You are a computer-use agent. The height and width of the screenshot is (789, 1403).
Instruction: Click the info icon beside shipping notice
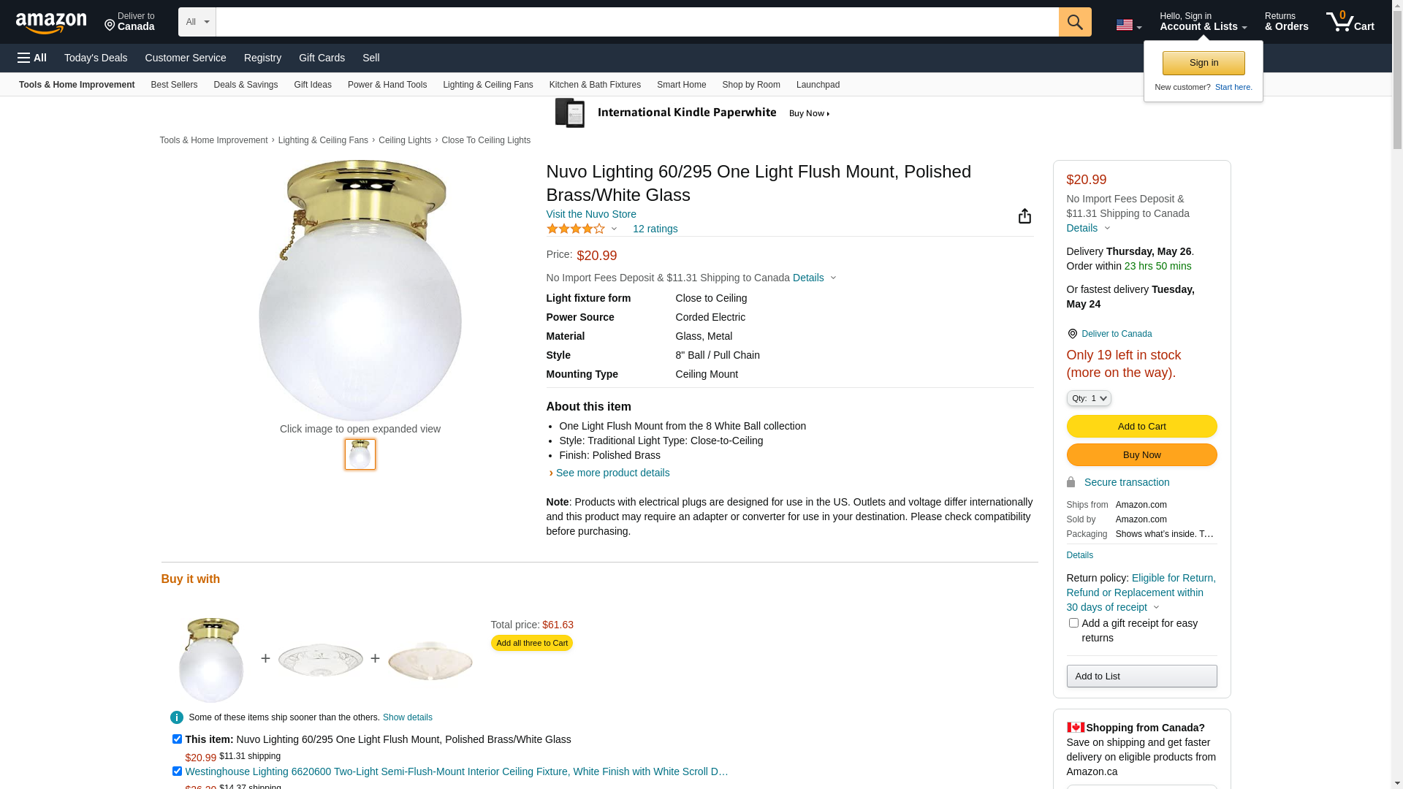(177, 717)
